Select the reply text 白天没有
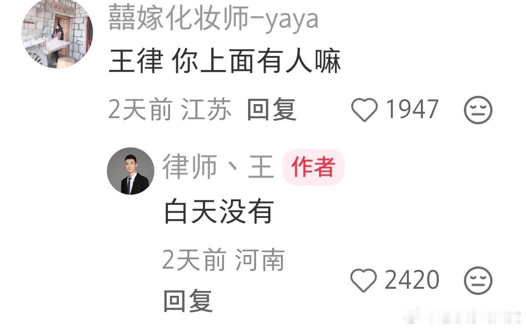Screen dimensions: 526x329 219,211
